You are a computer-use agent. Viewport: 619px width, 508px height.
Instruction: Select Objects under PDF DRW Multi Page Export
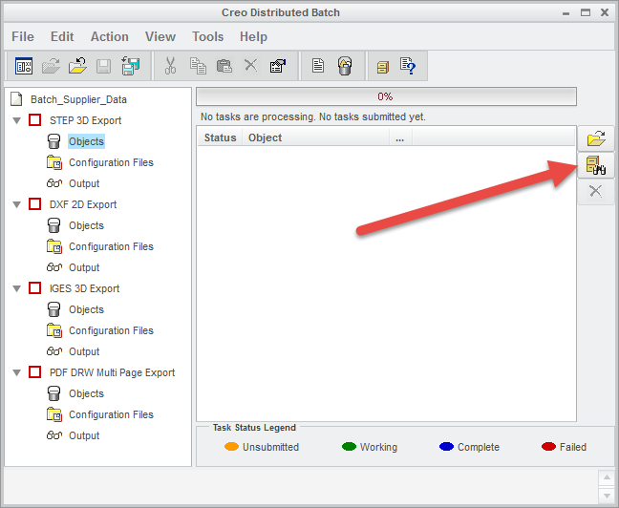coord(86,393)
